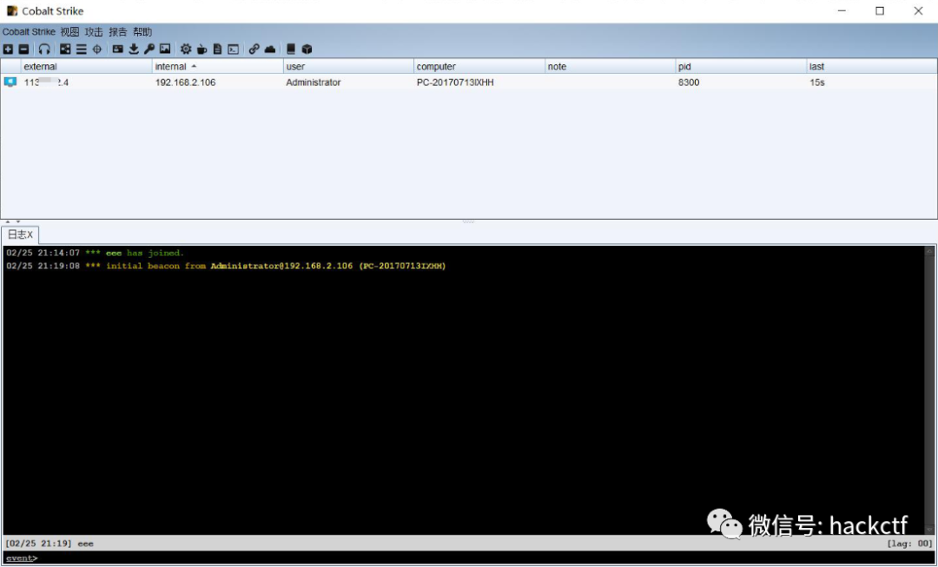The height and width of the screenshot is (567, 938).
Task: Maximize the Cobalt Strike window
Action: coord(880,10)
